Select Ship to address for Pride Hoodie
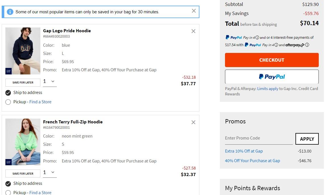 (x=8, y=93)
